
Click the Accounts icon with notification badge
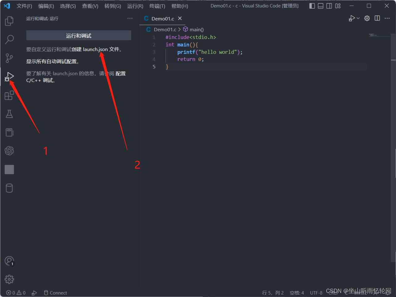(9, 261)
